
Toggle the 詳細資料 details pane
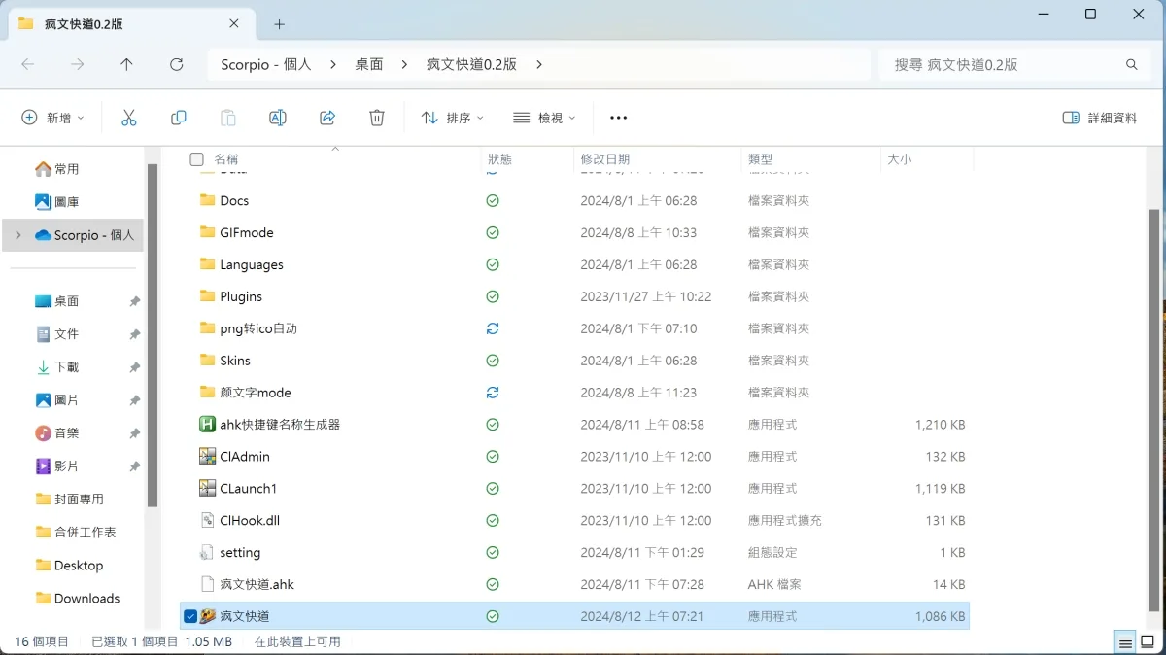click(x=1100, y=118)
